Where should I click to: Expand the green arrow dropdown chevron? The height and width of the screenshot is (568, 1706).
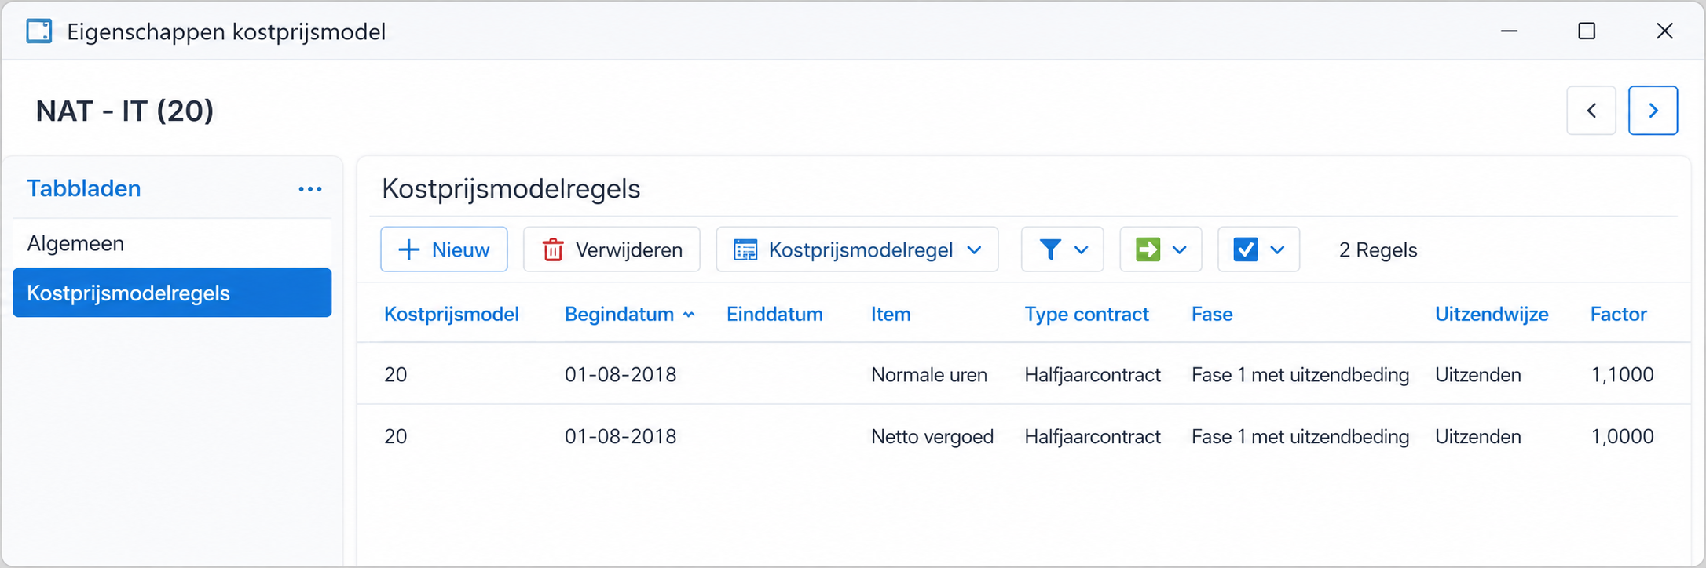click(x=1180, y=249)
